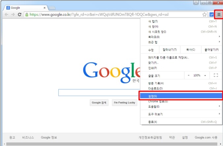Open the 약관 footer link
The image size is (223, 146).
(x=172, y=137)
